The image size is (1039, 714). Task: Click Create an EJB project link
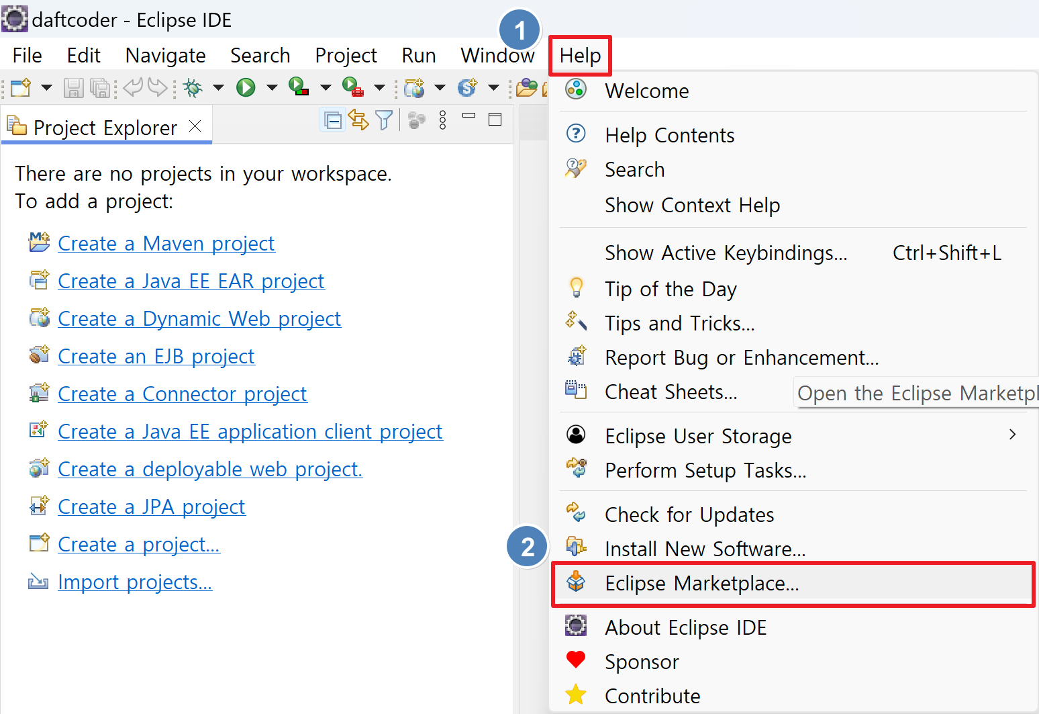[156, 356]
